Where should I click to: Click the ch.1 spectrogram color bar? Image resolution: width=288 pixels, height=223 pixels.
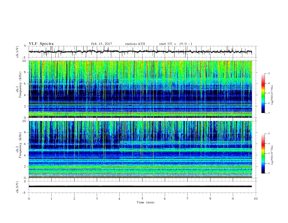(263, 93)
